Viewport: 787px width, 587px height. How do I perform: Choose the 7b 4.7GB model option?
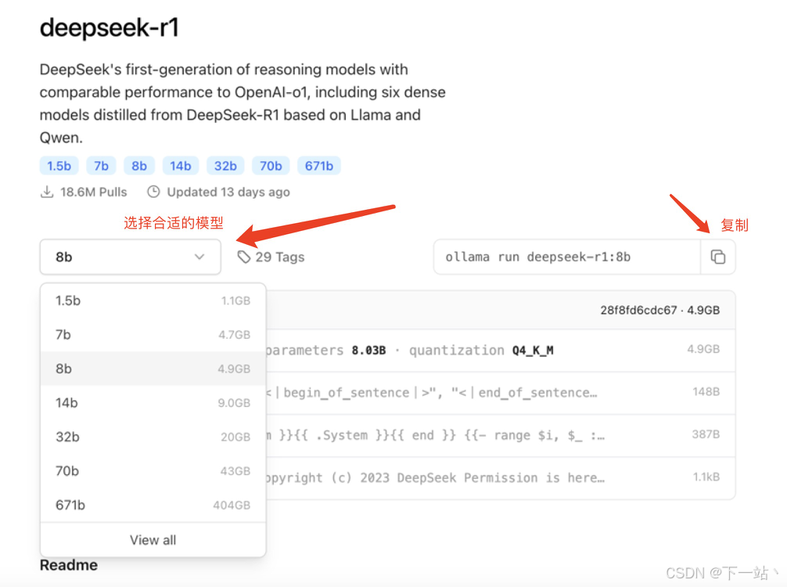coord(153,334)
